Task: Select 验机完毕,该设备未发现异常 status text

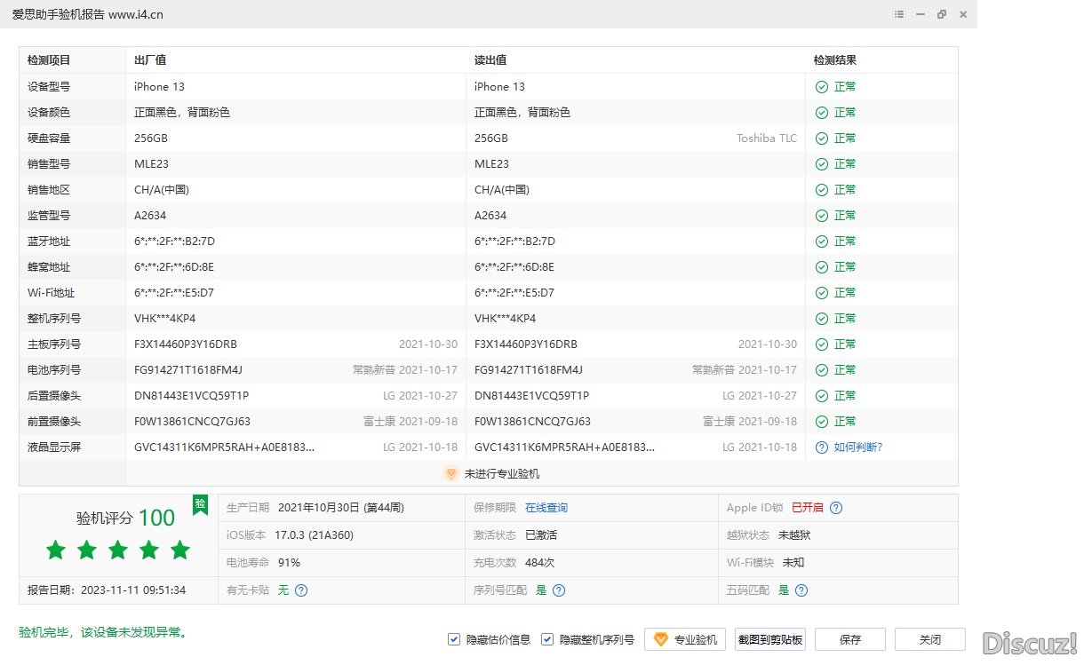Action: pyautogui.click(x=103, y=633)
